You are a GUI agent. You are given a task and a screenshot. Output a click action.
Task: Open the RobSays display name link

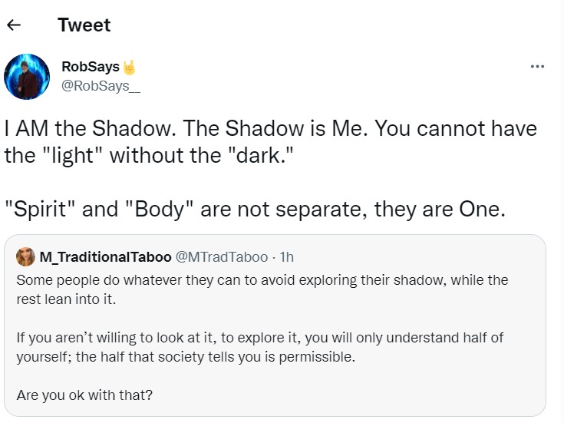90,68
